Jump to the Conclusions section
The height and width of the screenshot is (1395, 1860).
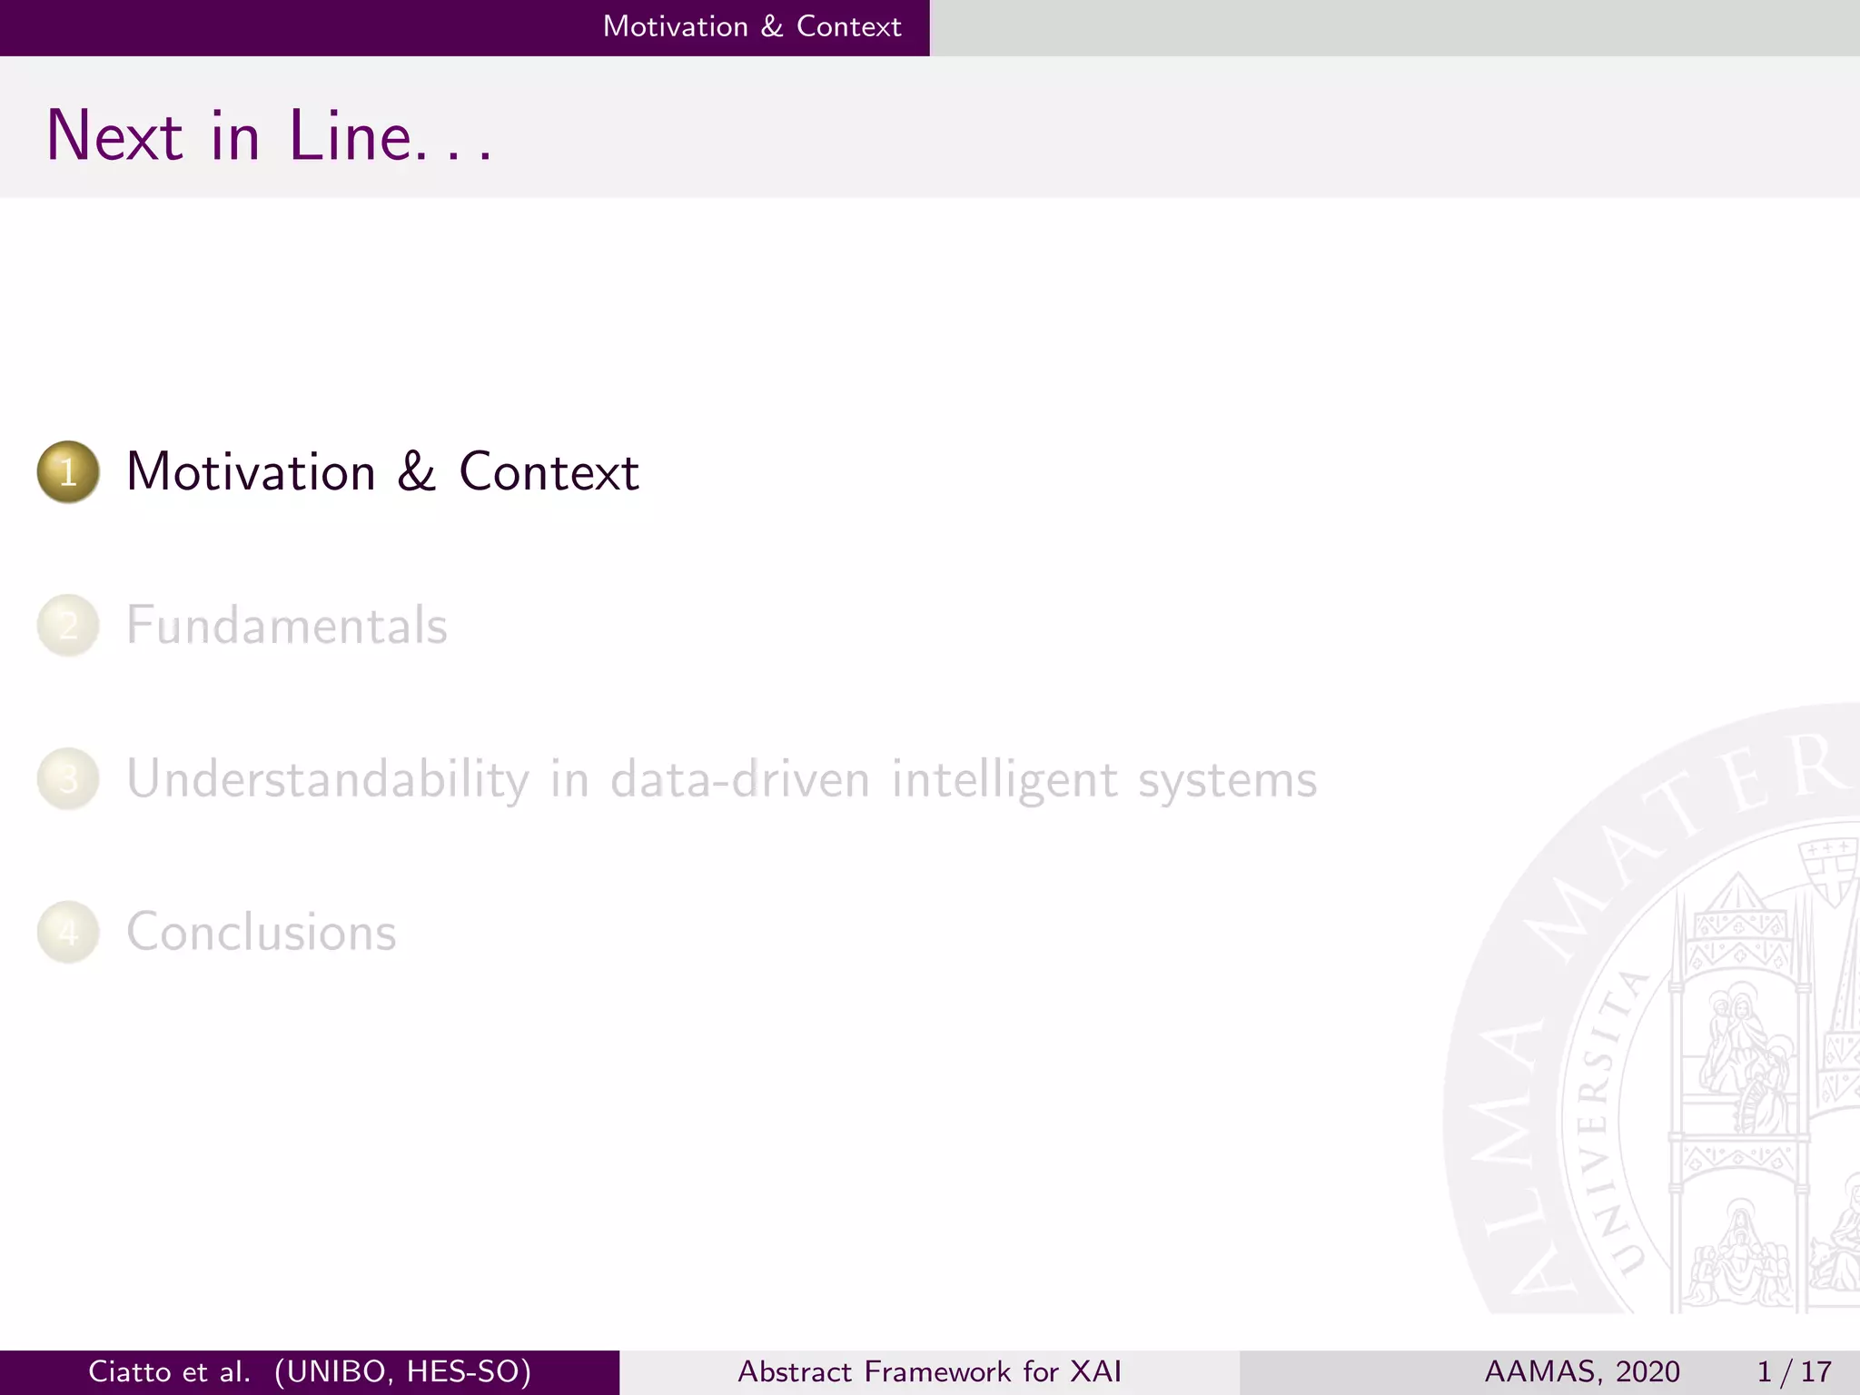click(x=262, y=933)
